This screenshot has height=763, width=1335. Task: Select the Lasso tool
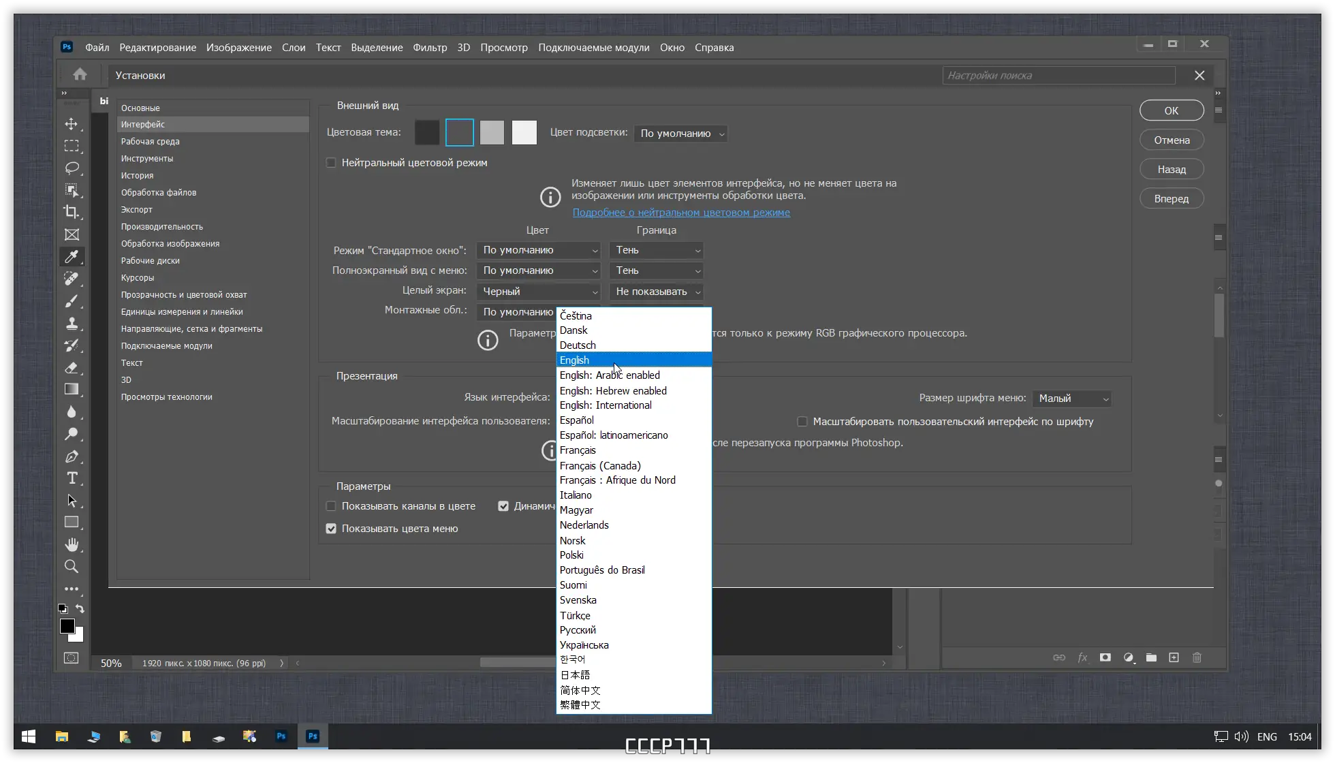72,168
